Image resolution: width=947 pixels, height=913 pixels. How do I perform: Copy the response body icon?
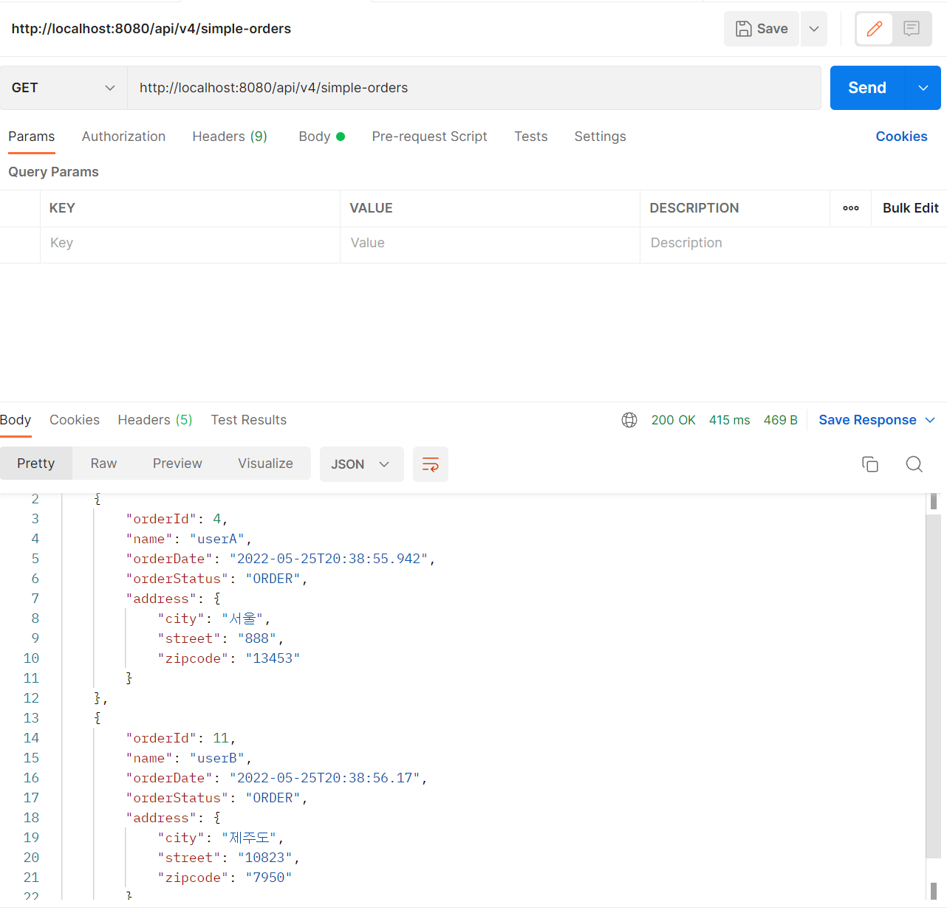pyautogui.click(x=870, y=464)
